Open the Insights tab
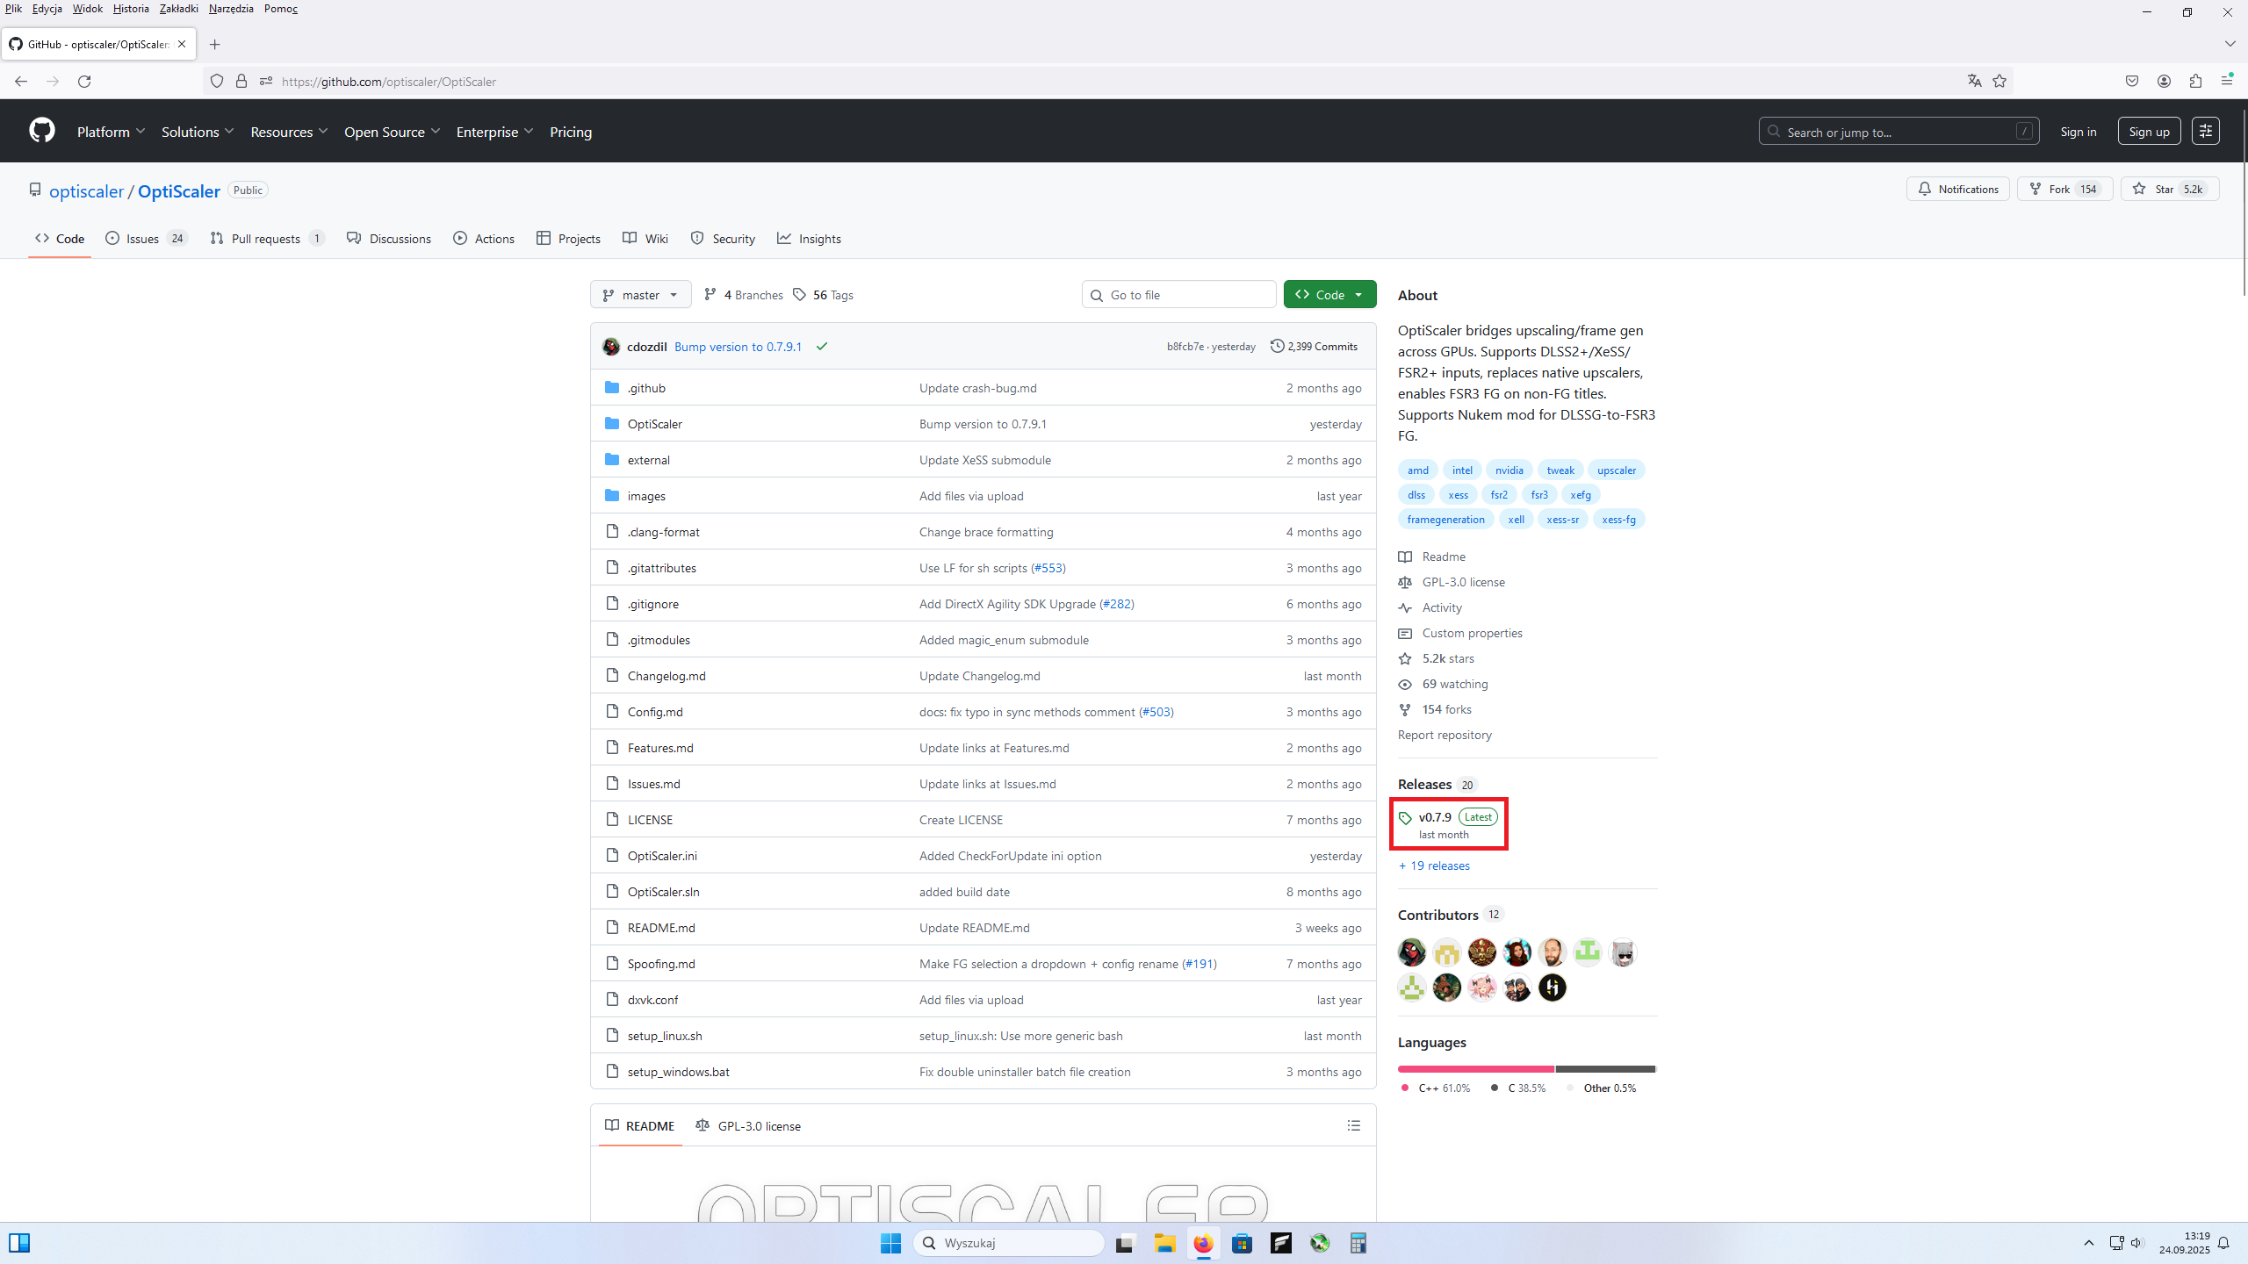 pyautogui.click(x=809, y=239)
